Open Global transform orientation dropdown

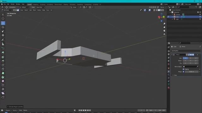[74, 7]
